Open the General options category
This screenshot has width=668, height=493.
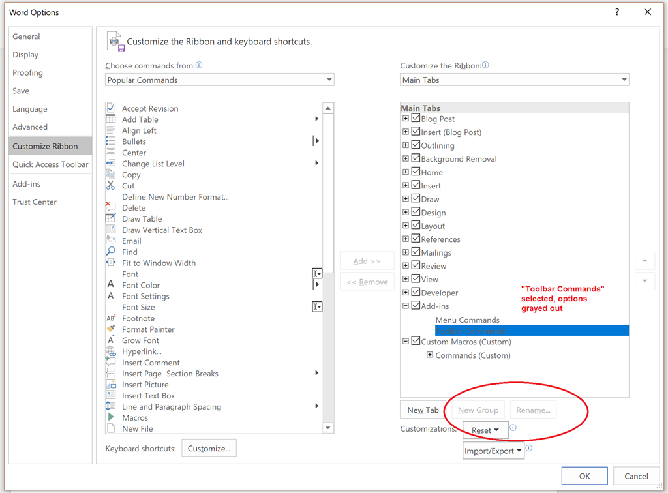(x=50, y=37)
